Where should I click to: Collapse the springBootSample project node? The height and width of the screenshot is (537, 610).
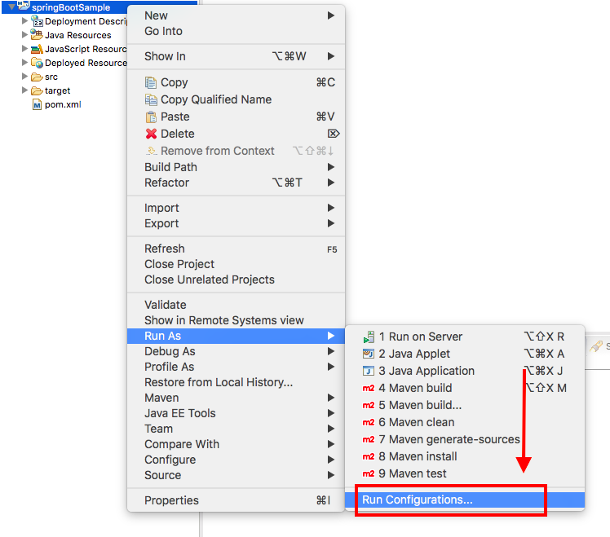[11, 7]
